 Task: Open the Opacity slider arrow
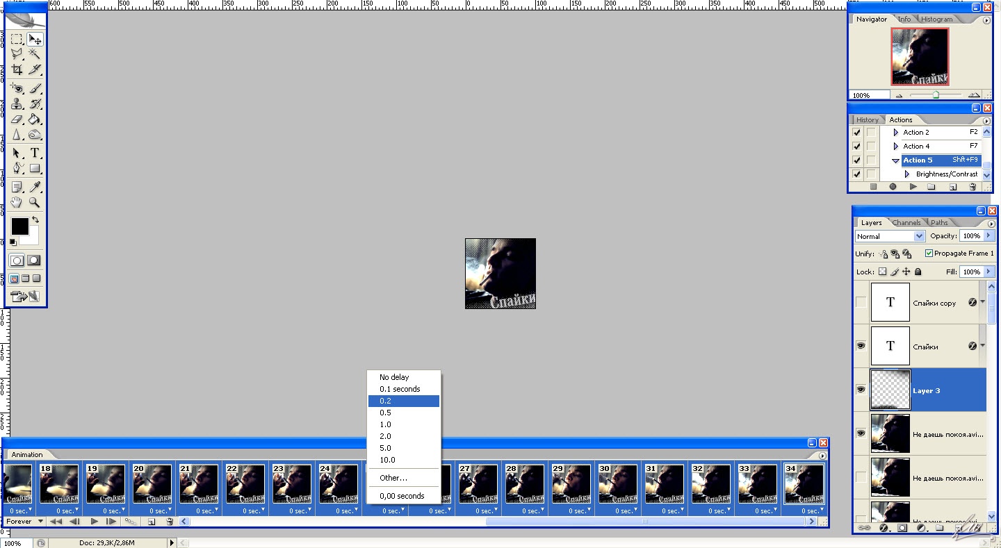click(x=988, y=236)
